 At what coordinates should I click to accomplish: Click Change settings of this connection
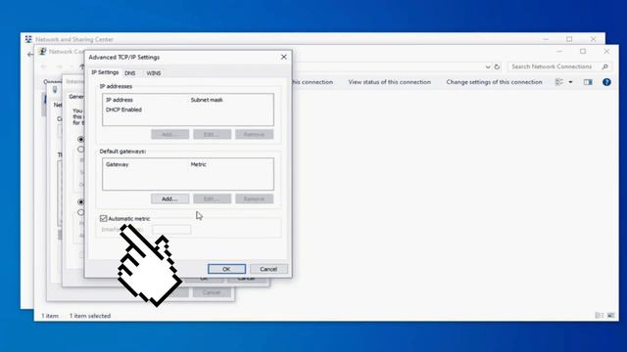point(494,82)
